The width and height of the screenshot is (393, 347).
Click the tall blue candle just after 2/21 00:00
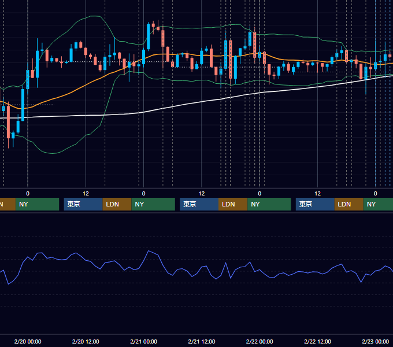(149, 36)
